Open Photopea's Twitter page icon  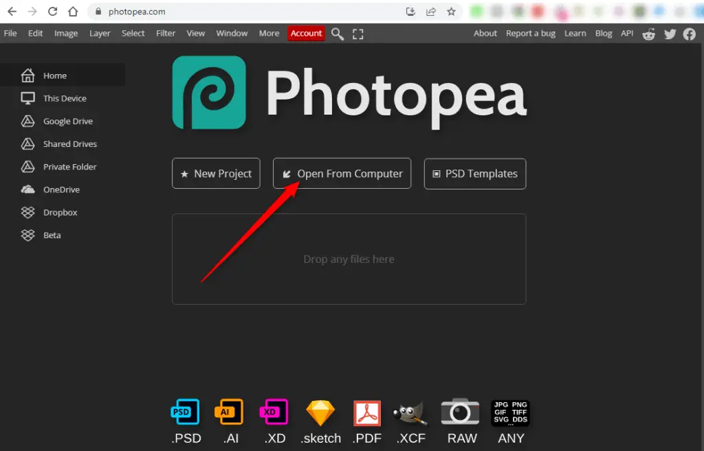point(670,34)
